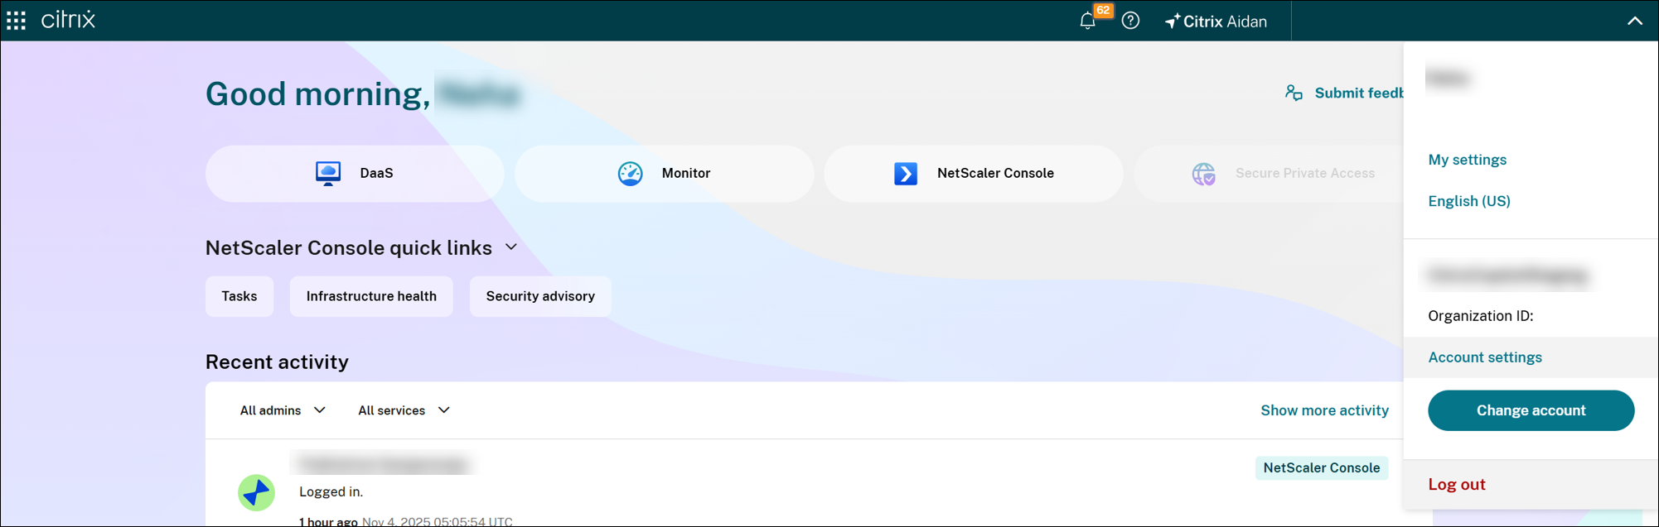Click the NetScaler Console quick links heading
Image resolution: width=1659 pixels, height=527 pixels.
pyautogui.click(x=349, y=247)
